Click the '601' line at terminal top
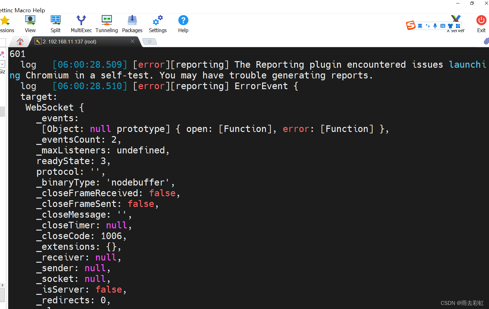The height and width of the screenshot is (309, 489). pos(18,54)
